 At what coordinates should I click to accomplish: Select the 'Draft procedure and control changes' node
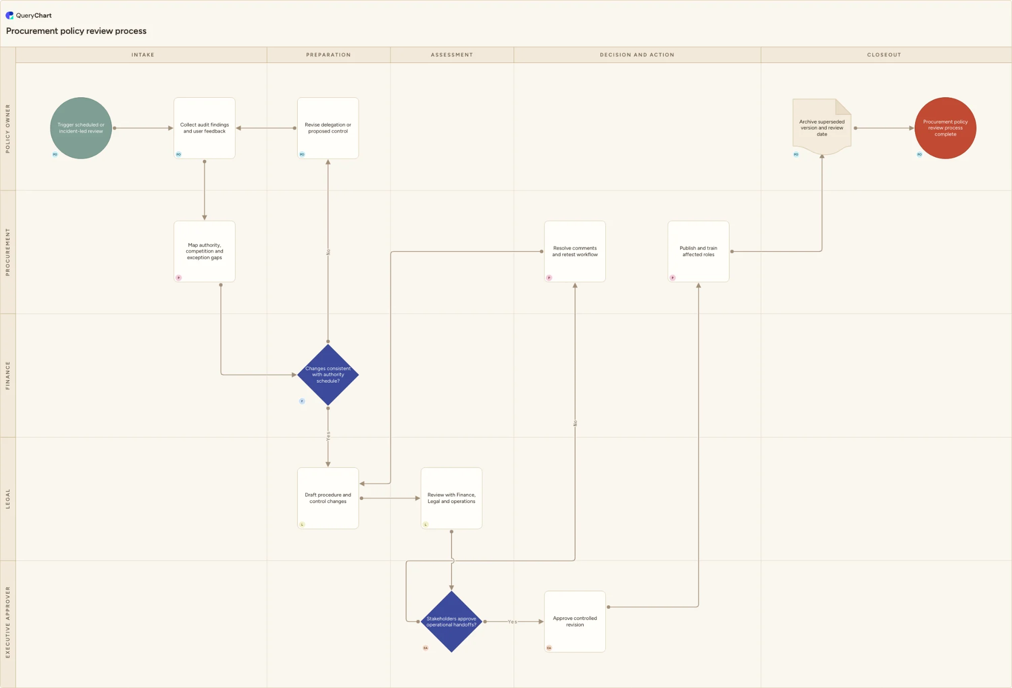pos(328,498)
